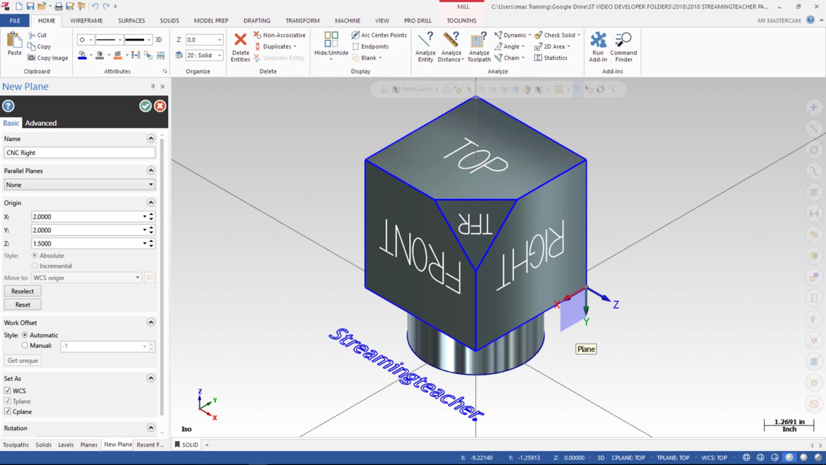Image resolution: width=826 pixels, height=465 pixels.
Task: Click the Delete Entities red X icon
Action: pos(240,40)
